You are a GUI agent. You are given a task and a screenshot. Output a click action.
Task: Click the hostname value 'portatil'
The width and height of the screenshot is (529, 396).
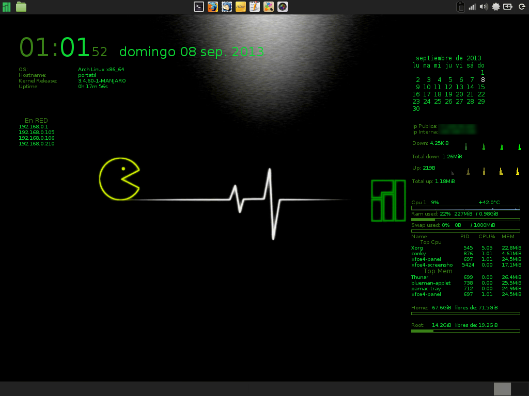(x=87, y=75)
